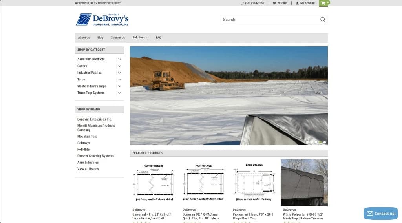Viewport: 402px width, 223px height.
Task: Expand the Tarps category chevron
Action: pyautogui.click(x=119, y=79)
